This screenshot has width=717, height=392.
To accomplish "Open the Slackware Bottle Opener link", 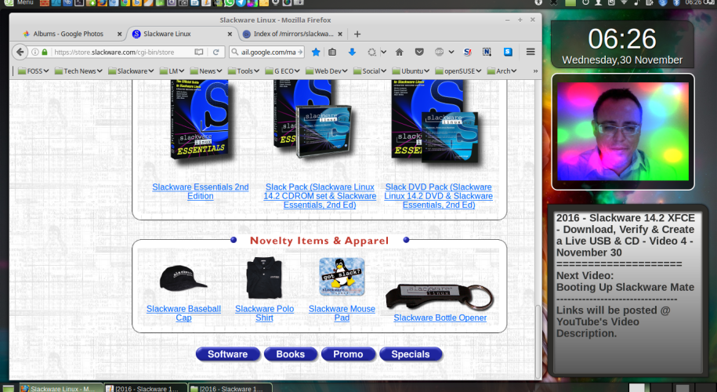I will tap(440, 318).
